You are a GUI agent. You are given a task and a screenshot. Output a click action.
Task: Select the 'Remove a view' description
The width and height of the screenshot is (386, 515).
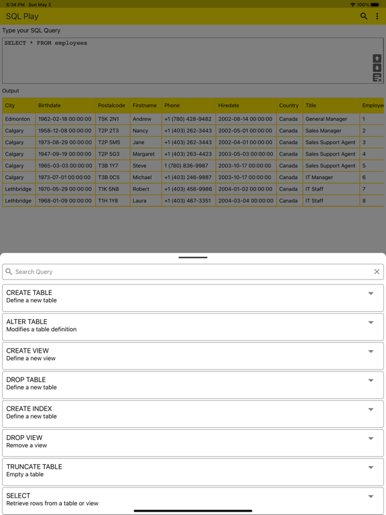(x=27, y=445)
